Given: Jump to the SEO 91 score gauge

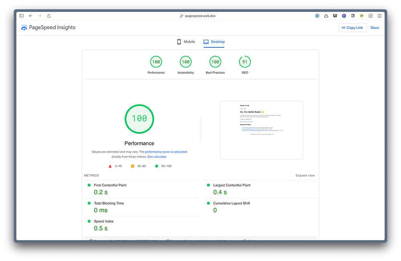Looking at the screenshot, I should (245, 62).
